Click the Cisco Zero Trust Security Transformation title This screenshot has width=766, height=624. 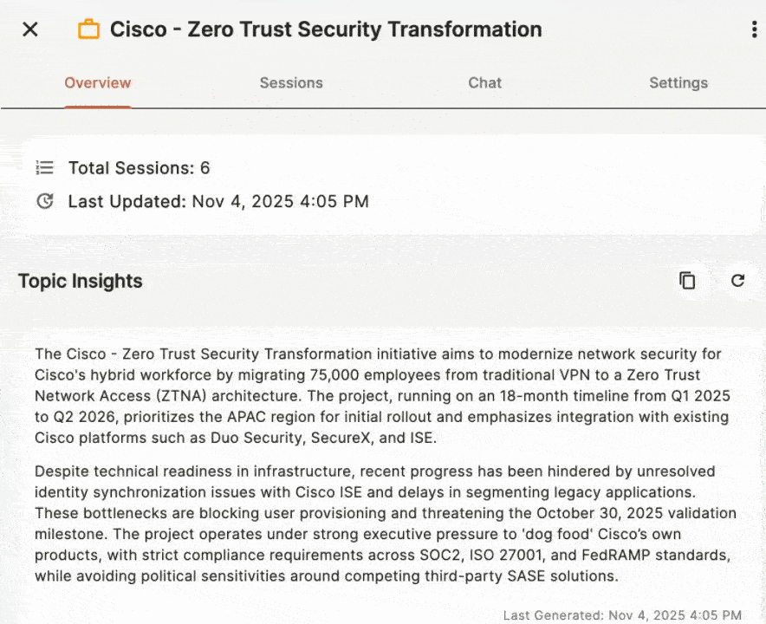pyautogui.click(x=326, y=29)
